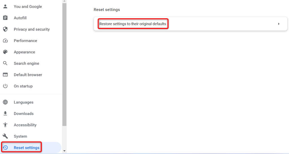Expand the restore settings row arrow

coord(279,24)
